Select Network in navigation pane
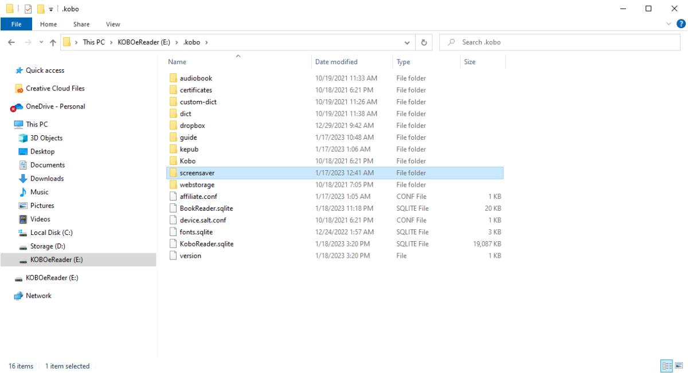Viewport: 688px width, 373px height. click(38, 296)
